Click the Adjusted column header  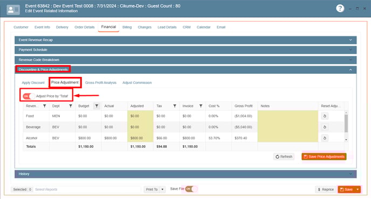(x=137, y=106)
